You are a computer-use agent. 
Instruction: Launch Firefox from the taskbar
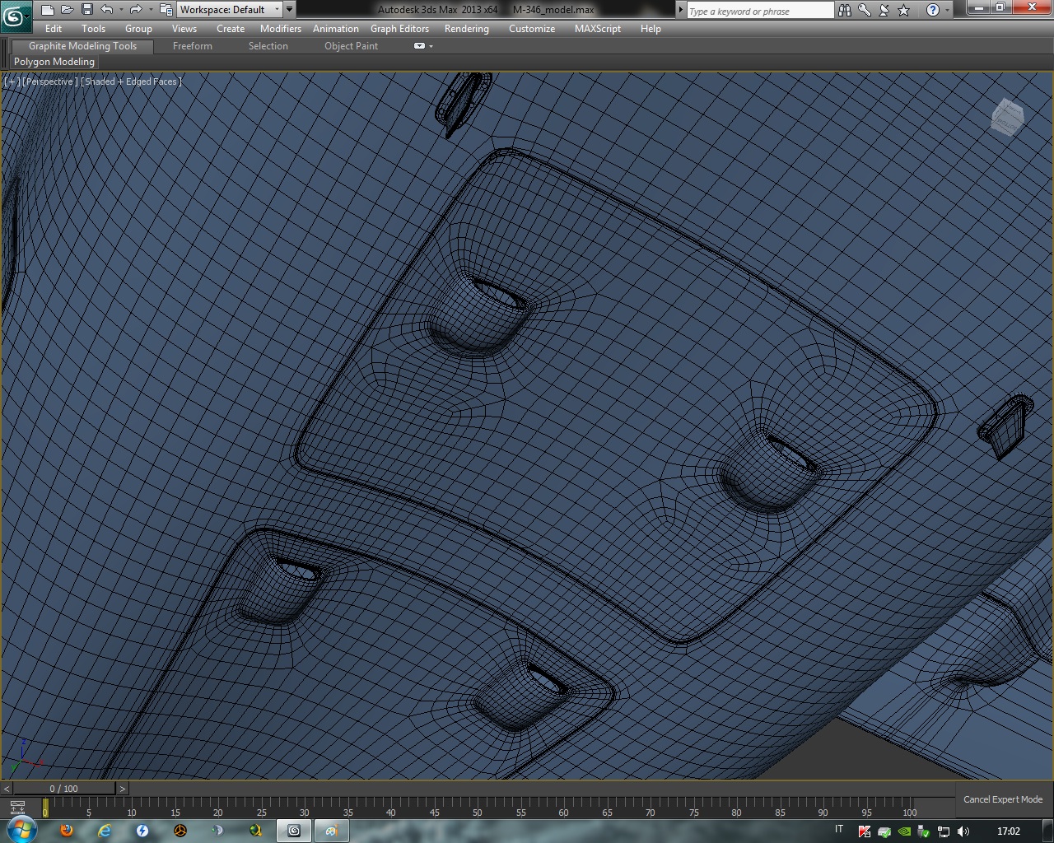click(x=67, y=831)
